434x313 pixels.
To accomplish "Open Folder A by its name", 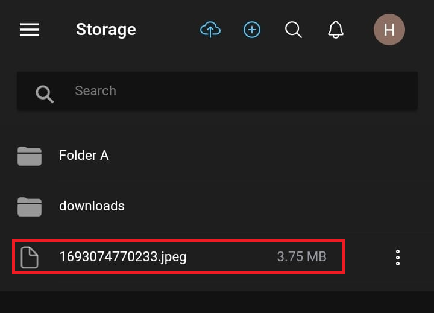I will point(84,156).
